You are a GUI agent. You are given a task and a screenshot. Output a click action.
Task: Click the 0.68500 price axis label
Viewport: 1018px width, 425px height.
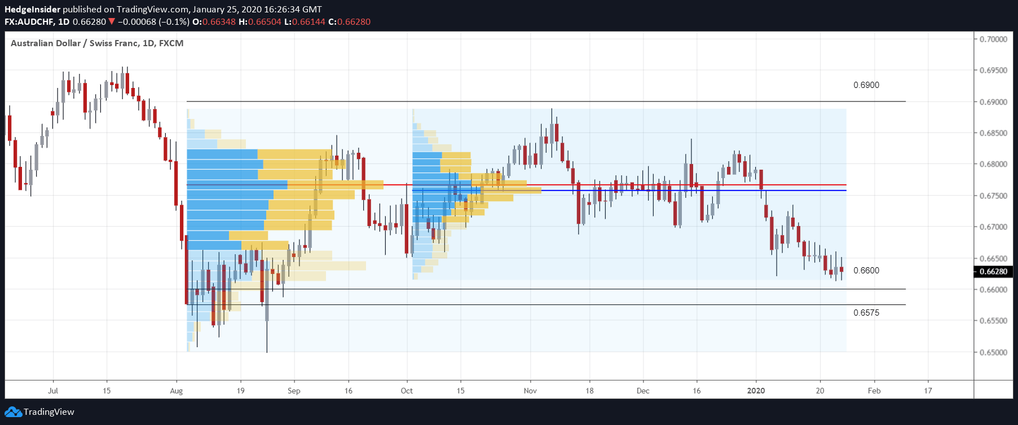click(x=993, y=133)
